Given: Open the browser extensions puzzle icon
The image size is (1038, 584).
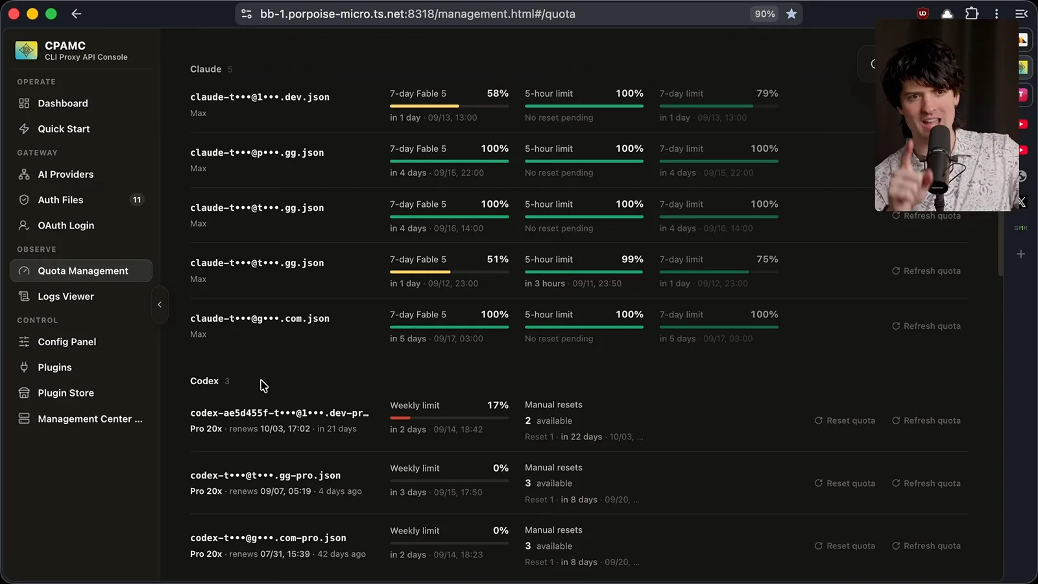Looking at the screenshot, I should (x=972, y=14).
